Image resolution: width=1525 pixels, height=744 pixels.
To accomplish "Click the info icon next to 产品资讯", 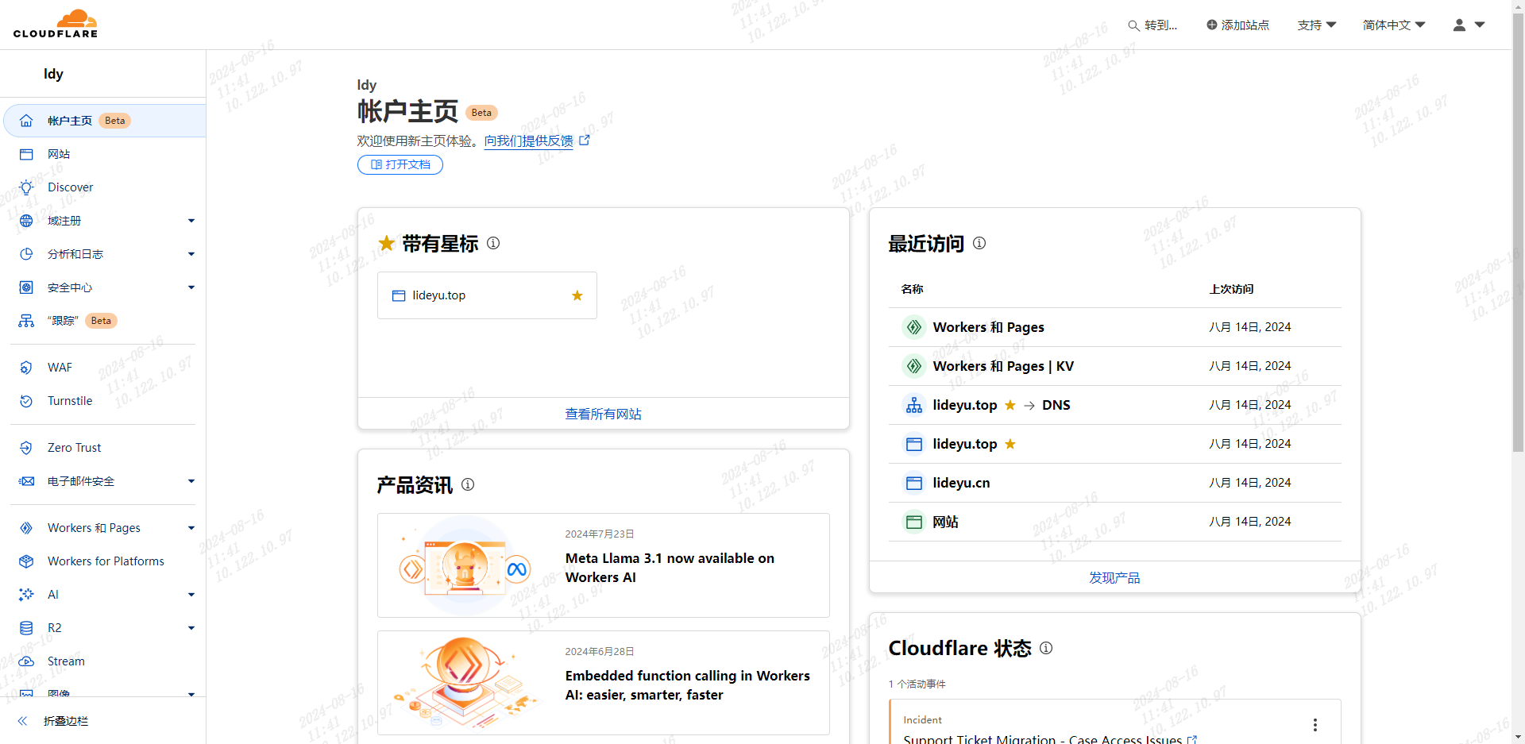I will click(468, 484).
